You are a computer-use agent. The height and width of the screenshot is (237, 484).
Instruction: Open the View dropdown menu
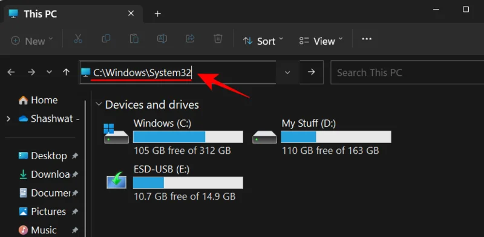tap(321, 40)
